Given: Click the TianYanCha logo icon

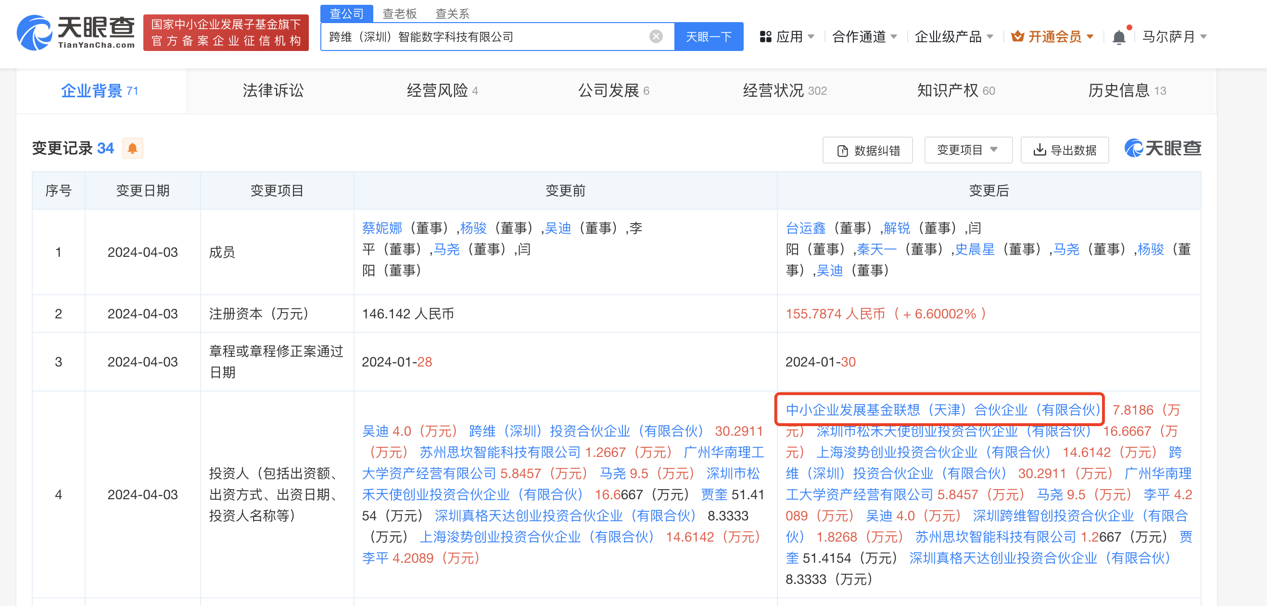Looking at the screenshot, I should [35, 33].
